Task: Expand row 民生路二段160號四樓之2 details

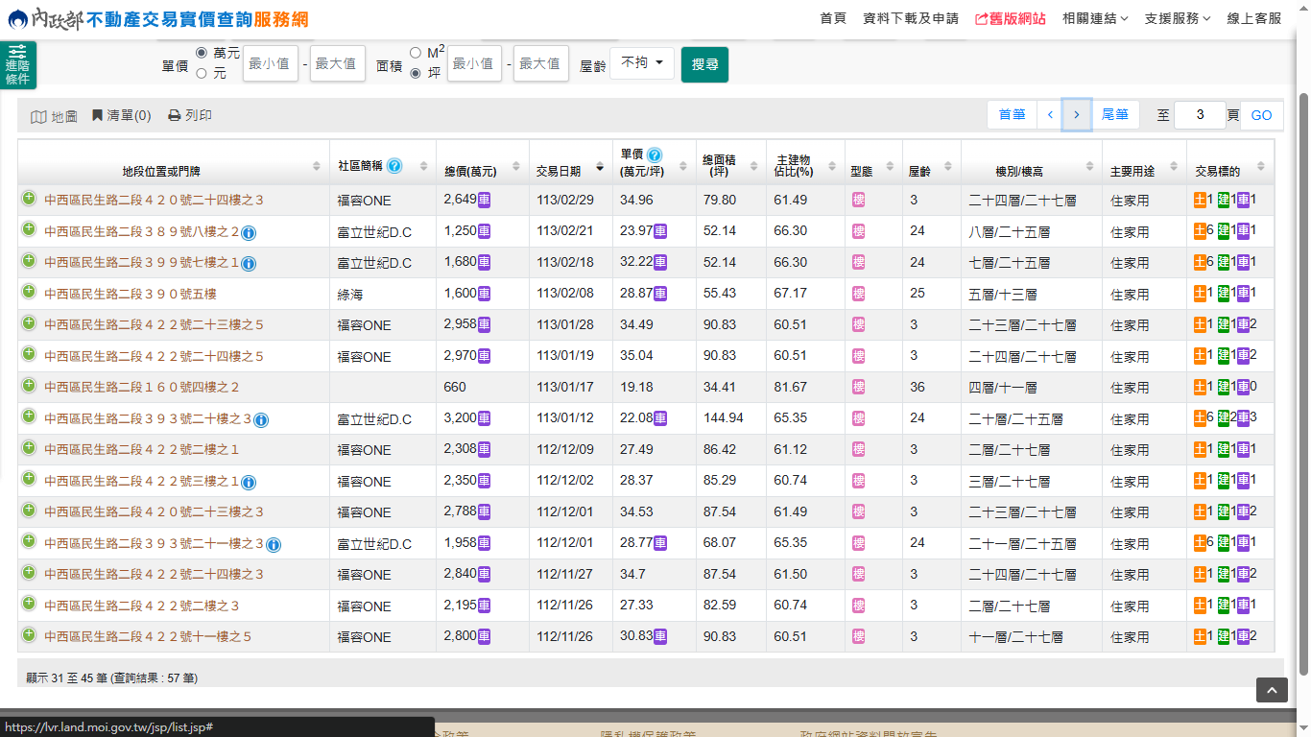Action: [x=29, y=386]
